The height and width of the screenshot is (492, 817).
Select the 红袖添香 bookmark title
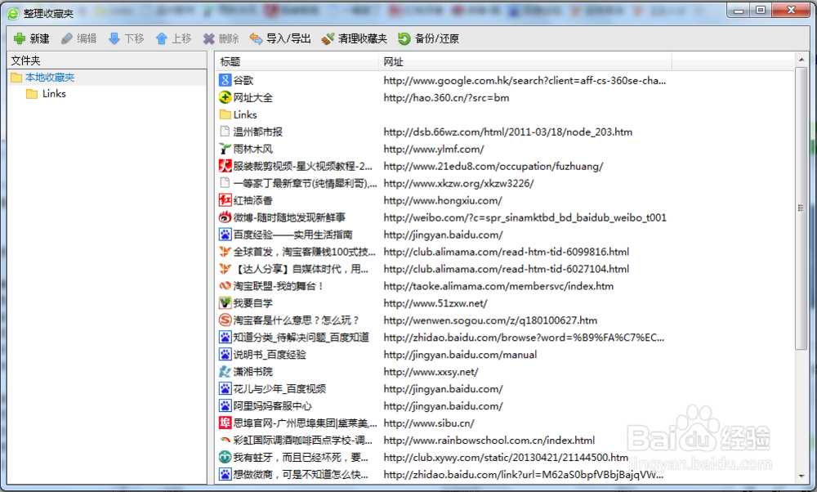pos(253,200)
